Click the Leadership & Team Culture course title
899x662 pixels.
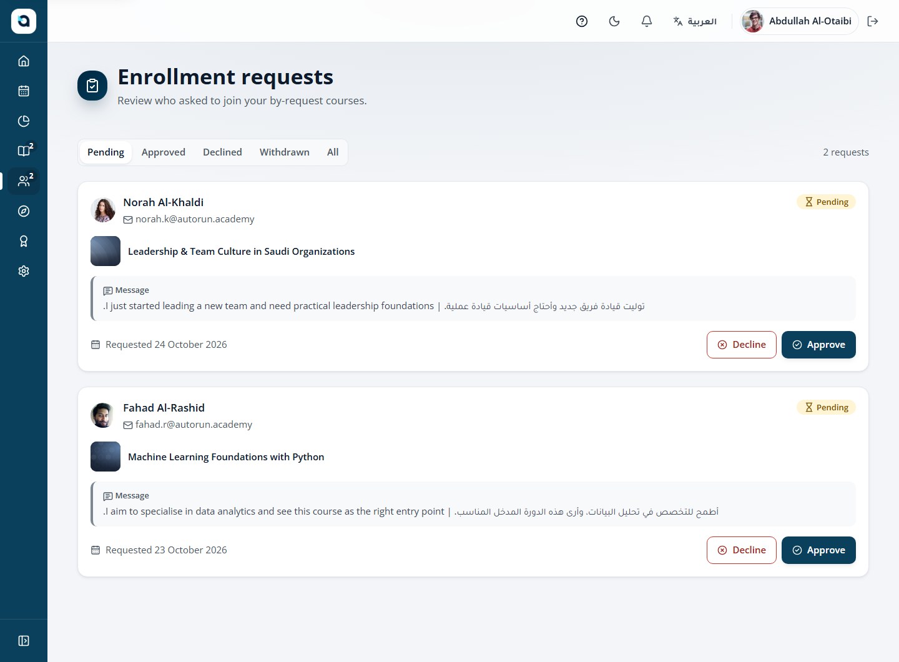coord(241,252)
